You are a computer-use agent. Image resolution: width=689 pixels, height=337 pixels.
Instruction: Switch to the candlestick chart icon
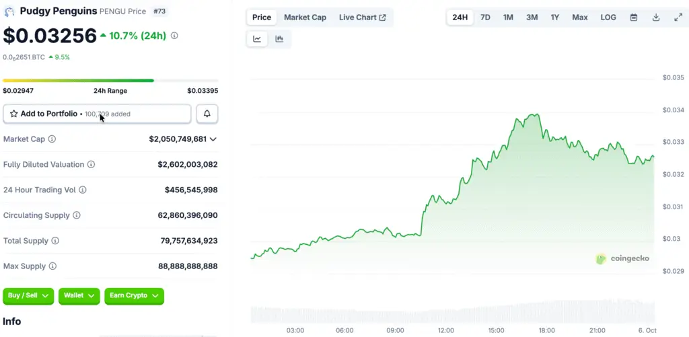pos(279,39)
